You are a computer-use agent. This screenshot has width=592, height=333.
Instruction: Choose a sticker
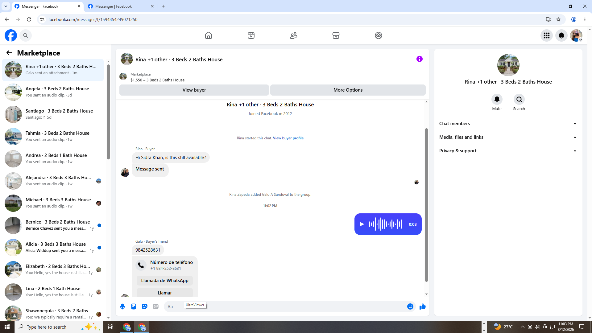145,306
